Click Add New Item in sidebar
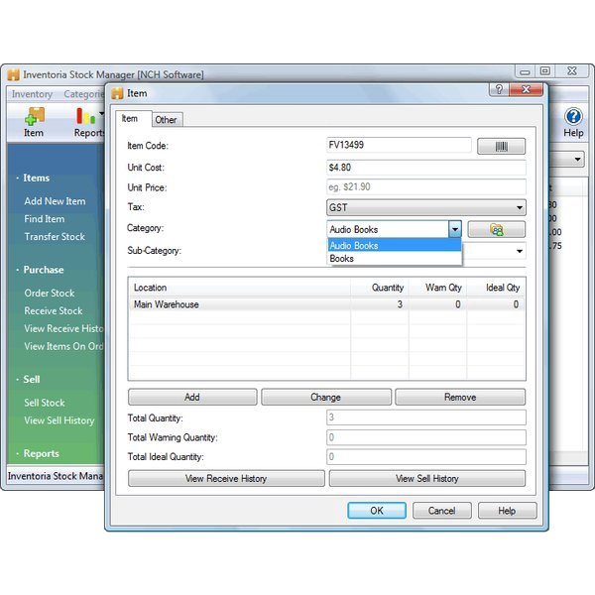Viewport: 595px width, 595px height. (x=55, y=201)
